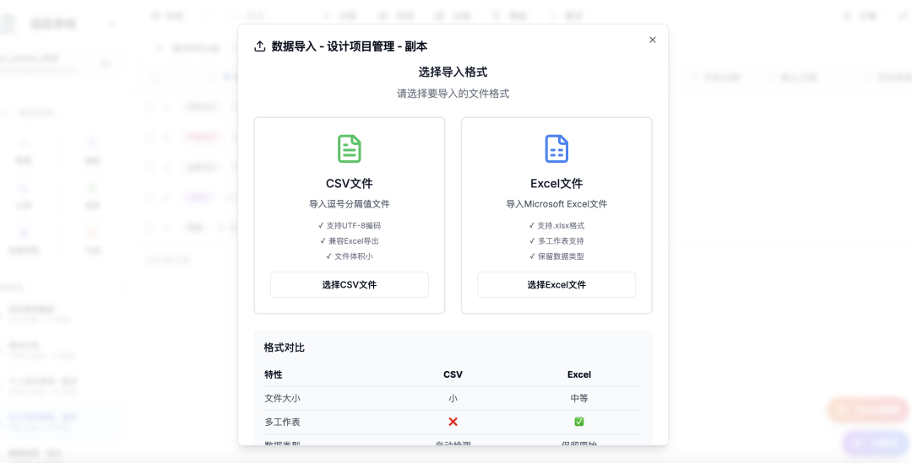This screenshot has height=463, width=912.
Task: Click the 导入逗号分隔值文件 description
Action: [350, 204]
